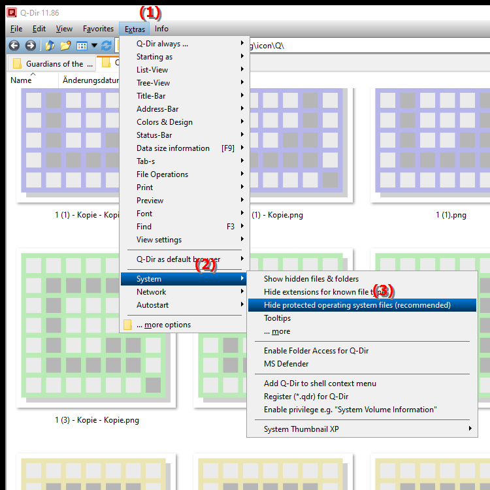
Task: Click the Back navigation arrow
Action: pos(13,46)
